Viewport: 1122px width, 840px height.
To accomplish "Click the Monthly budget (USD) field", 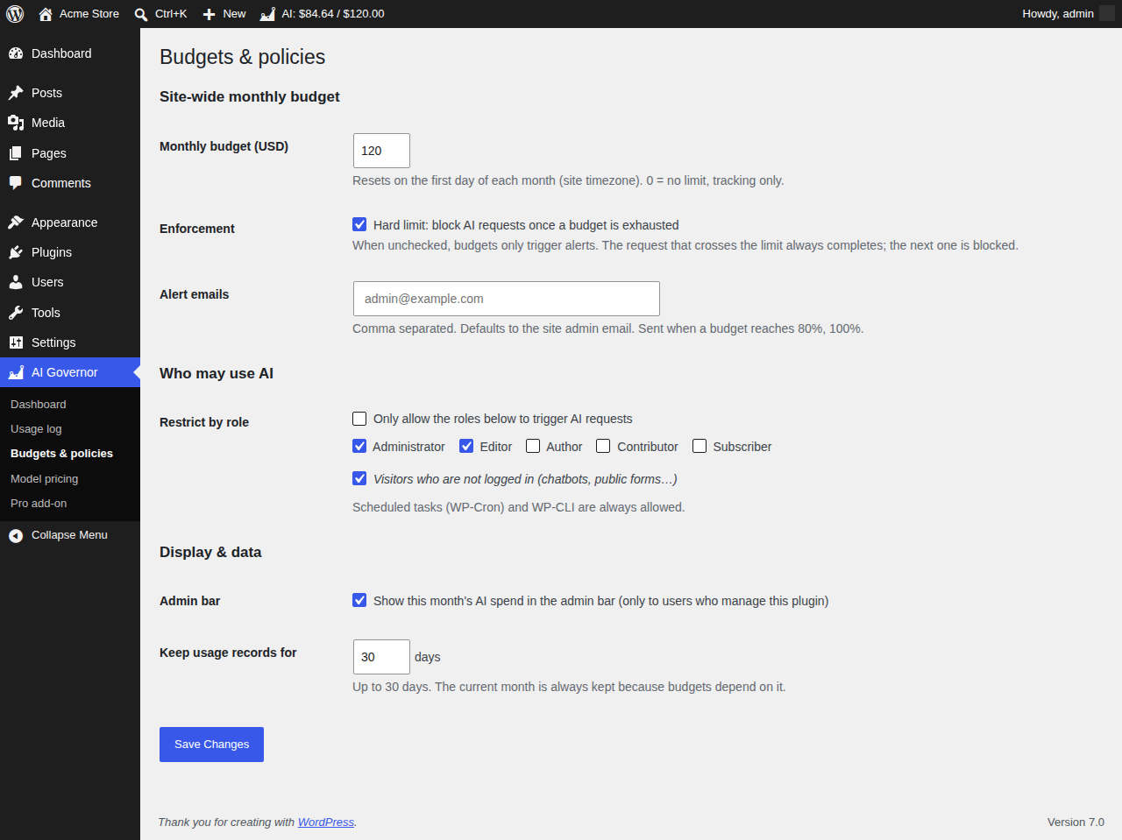I will tap(381, 151).
